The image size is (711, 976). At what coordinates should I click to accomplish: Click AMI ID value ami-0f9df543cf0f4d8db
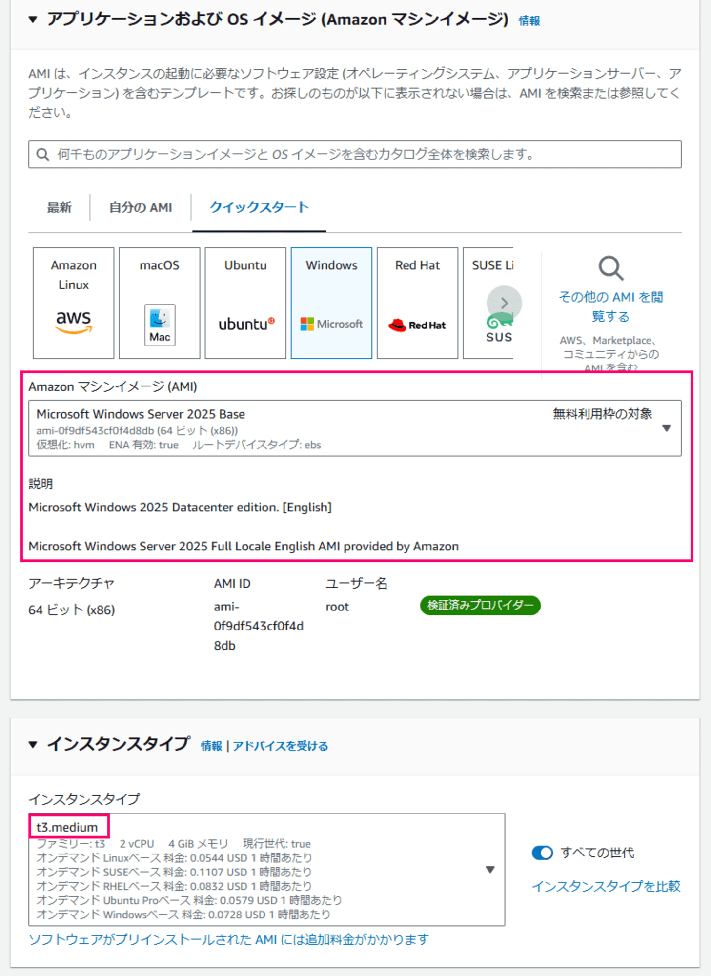click(259, 626)
